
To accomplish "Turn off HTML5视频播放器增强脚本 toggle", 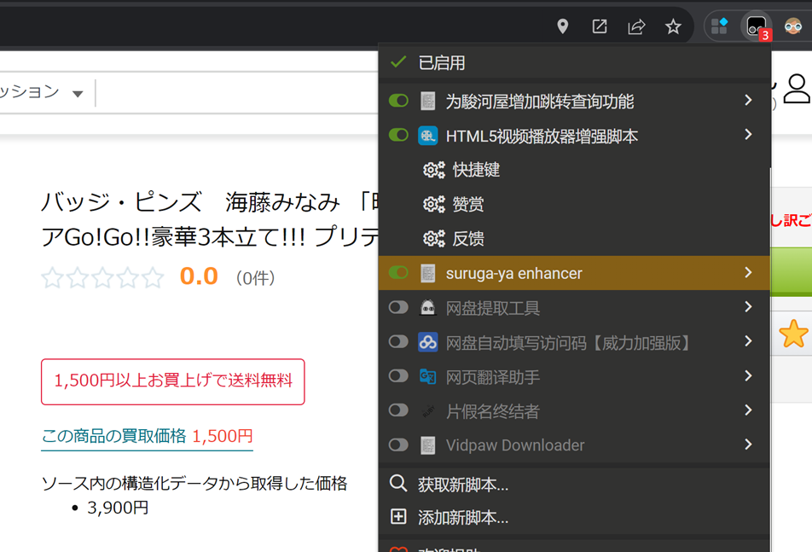I will coord(398,135).
